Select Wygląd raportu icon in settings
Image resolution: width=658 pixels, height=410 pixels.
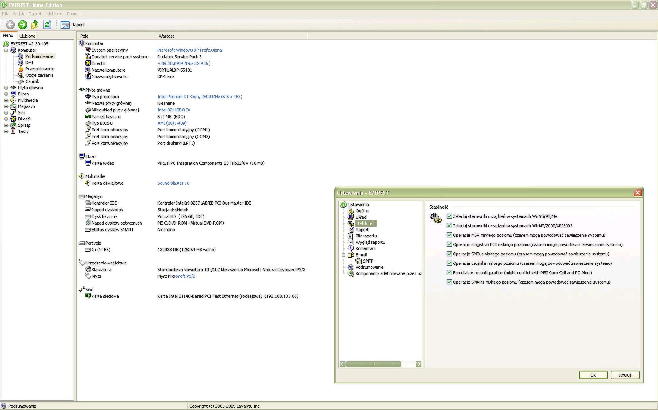(x=351, y=242)
